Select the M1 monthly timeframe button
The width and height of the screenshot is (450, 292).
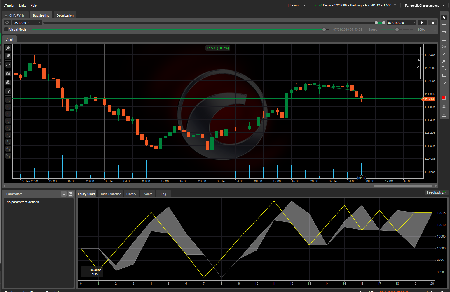click(8, 156)
